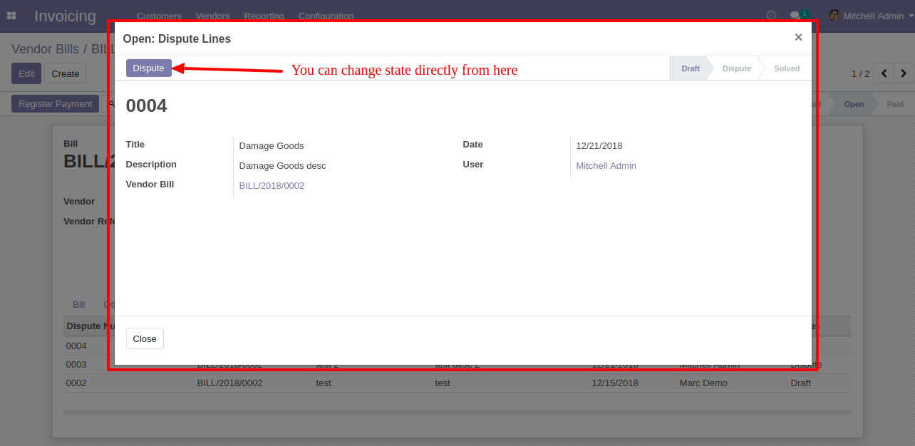Click the horizontal scrollbar under dispute table
915x446 pixels.
(x=457, y=413)
